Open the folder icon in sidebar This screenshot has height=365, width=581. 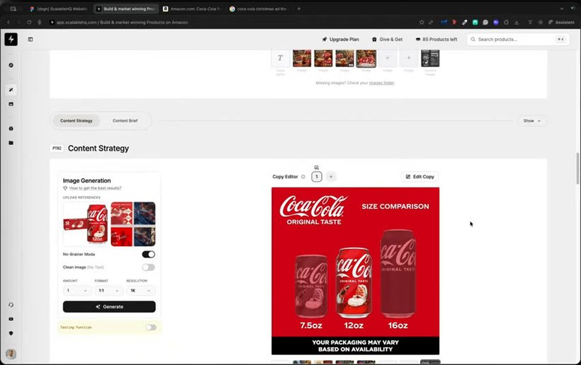point(11,143)
